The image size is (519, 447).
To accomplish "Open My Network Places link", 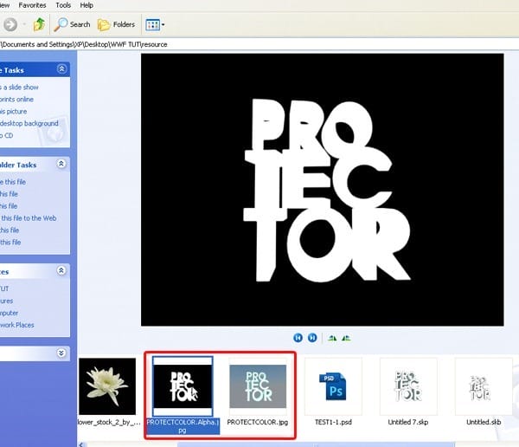I will pos(17,325).
